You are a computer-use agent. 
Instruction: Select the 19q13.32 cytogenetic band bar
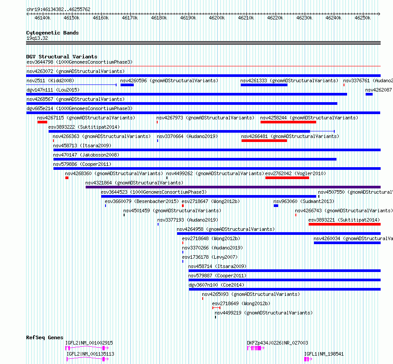(x=203, y=43)
